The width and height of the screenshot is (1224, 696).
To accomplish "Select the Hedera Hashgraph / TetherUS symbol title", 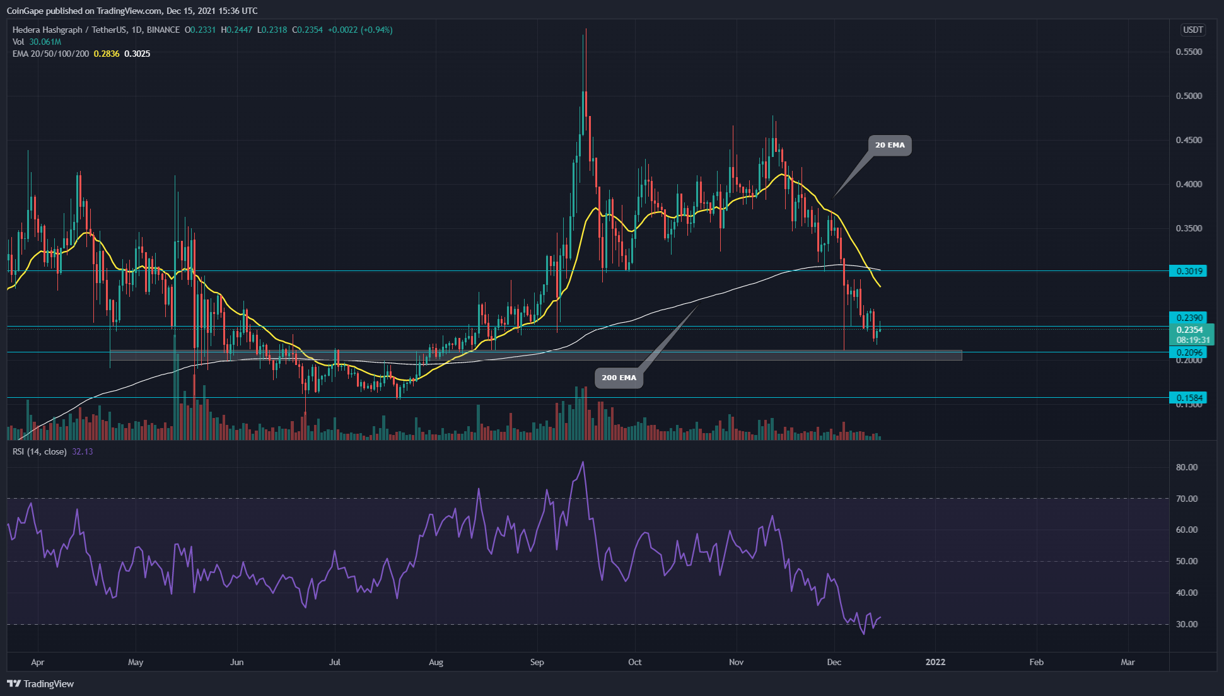I will point(96,30).
